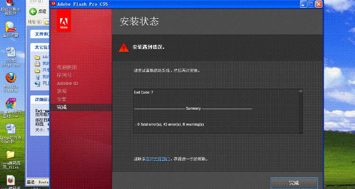Select the 金山词霸 desktop icon

coord(10,29)
